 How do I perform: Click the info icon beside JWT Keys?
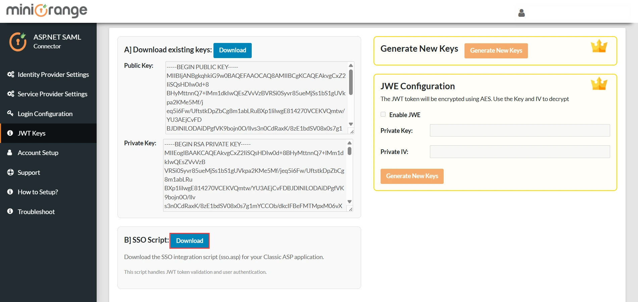point(10,133)
